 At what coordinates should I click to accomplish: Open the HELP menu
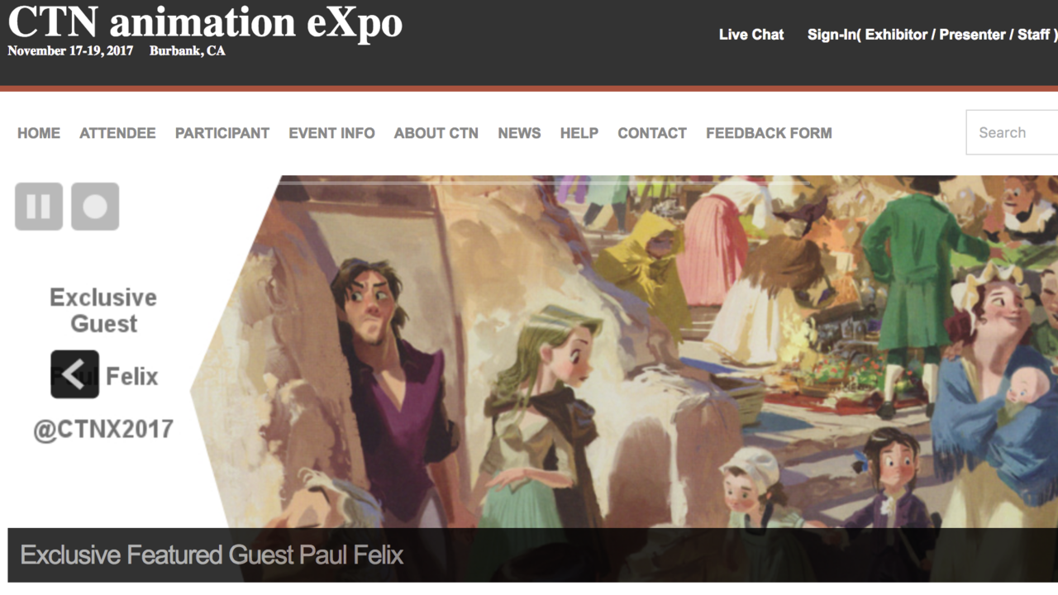pos(579,133)
